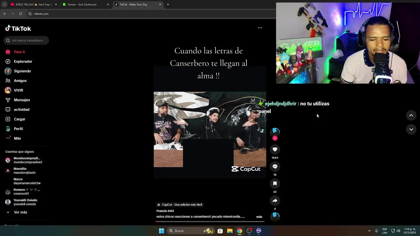The width and height of the screenshot is (420, 236).
Task: Open volume tray icon
Action: coord(398,231)
